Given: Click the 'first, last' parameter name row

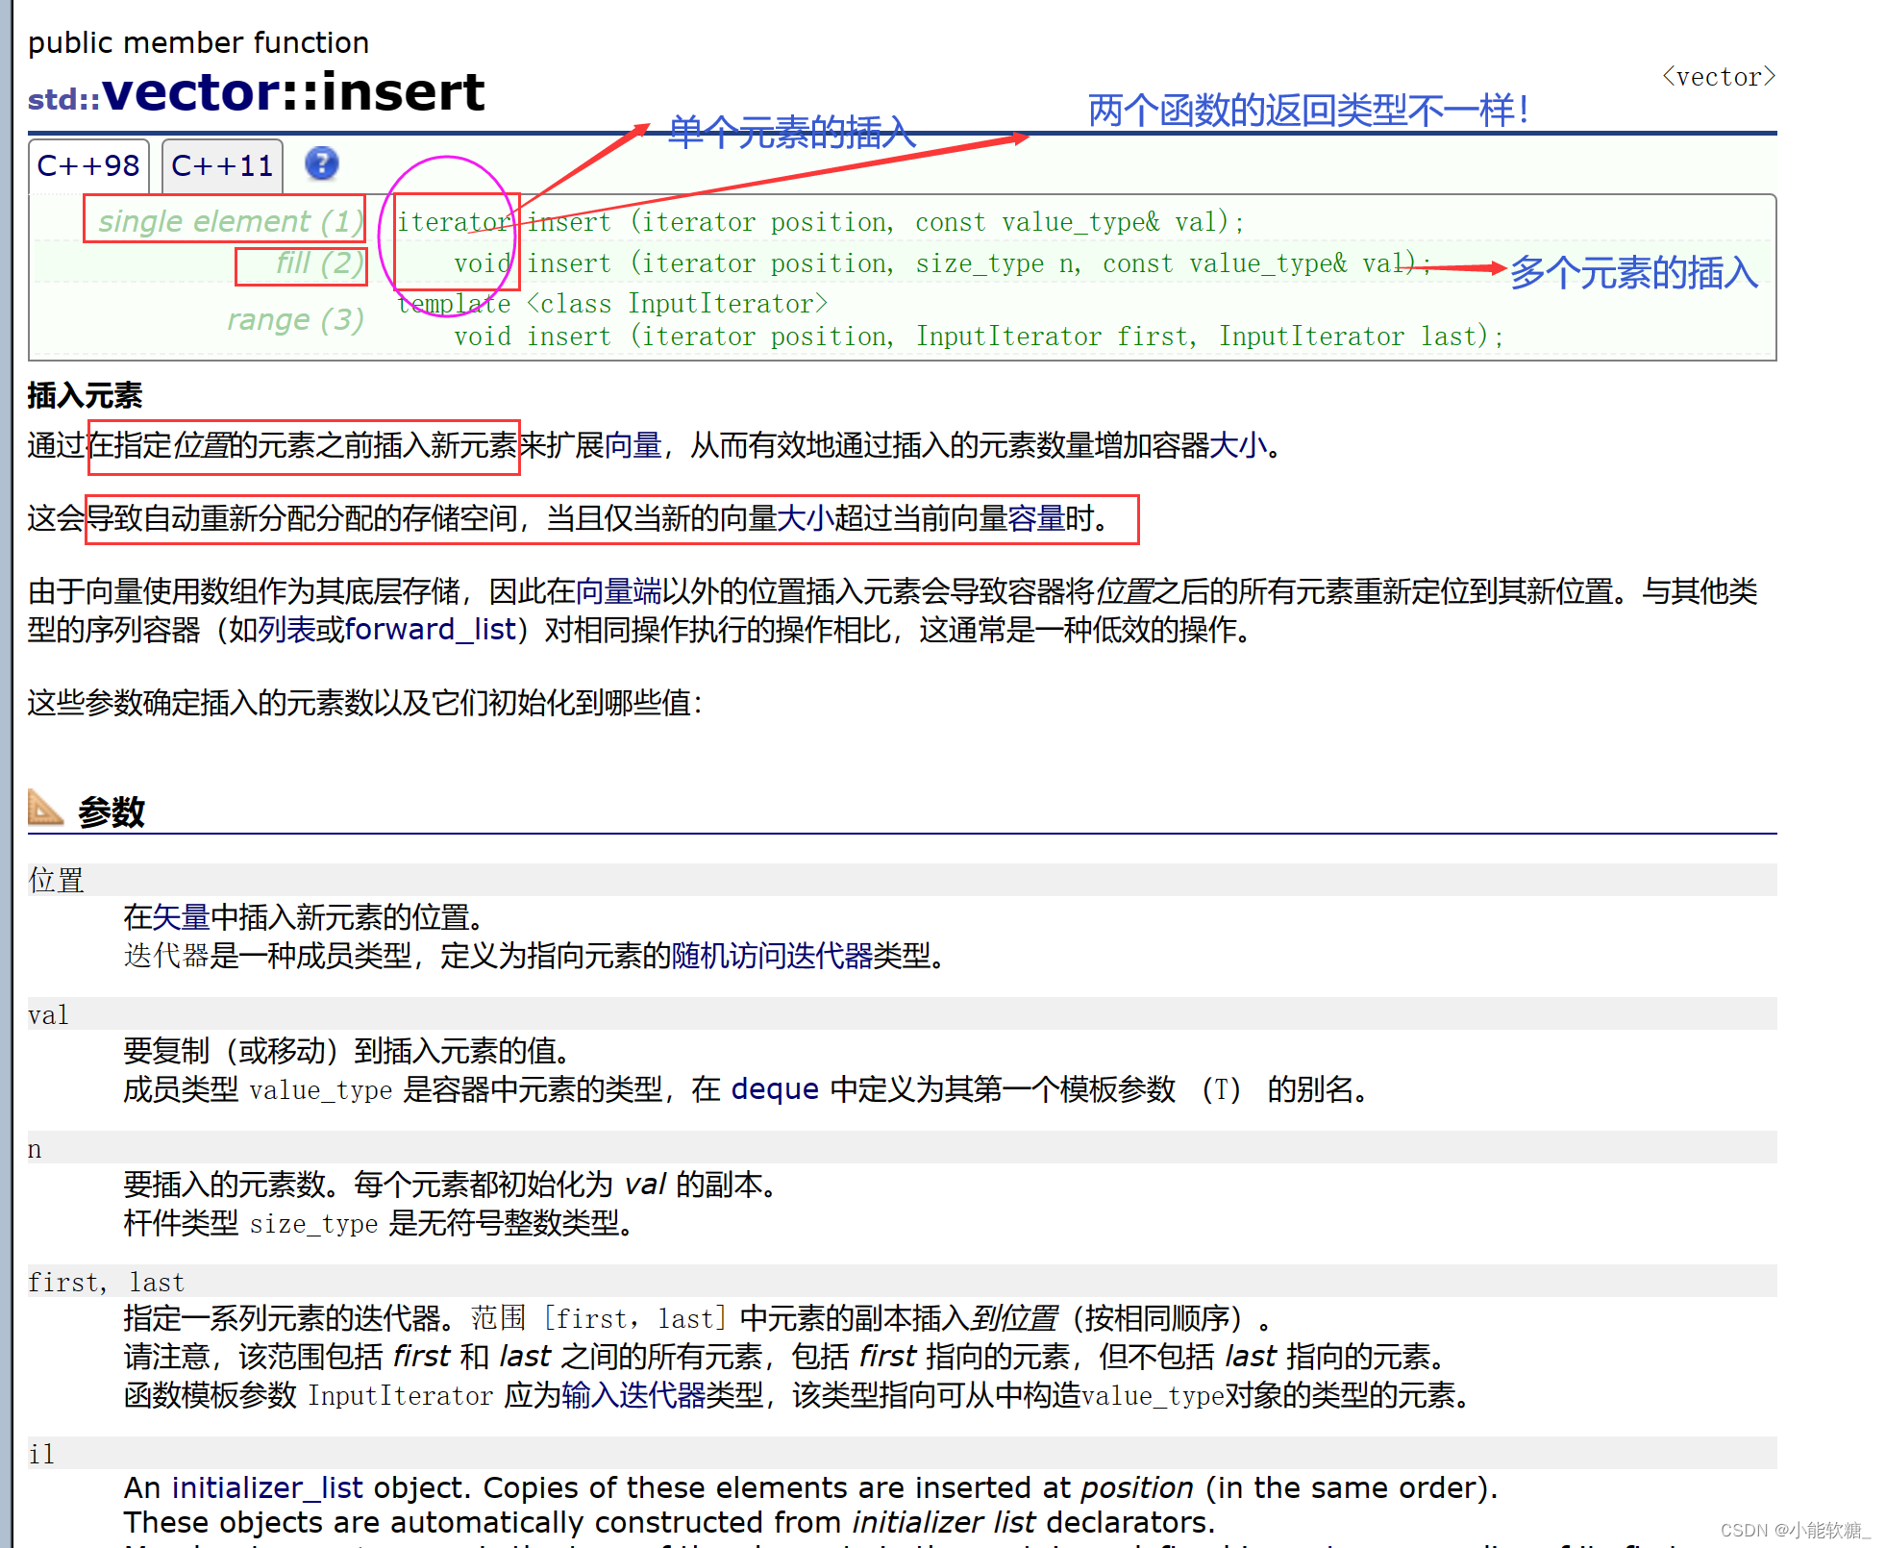Looking at the screenshot, I should [902, 1282].
